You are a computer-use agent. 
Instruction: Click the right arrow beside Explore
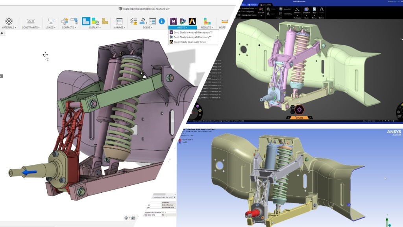tap(310, 117)
